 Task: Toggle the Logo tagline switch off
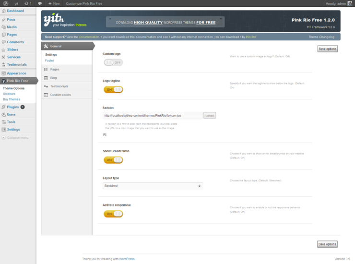click(x=113, y=89)
